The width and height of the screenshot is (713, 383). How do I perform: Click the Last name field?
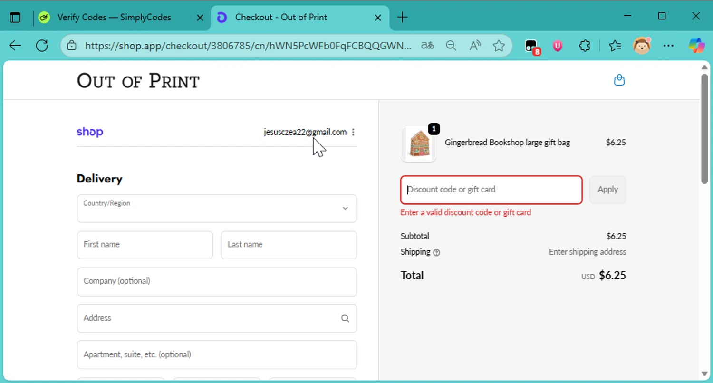point(289,245)
